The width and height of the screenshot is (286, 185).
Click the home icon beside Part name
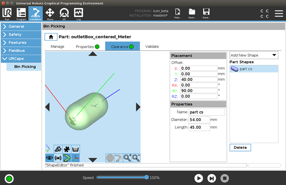[x=51, y=37]
